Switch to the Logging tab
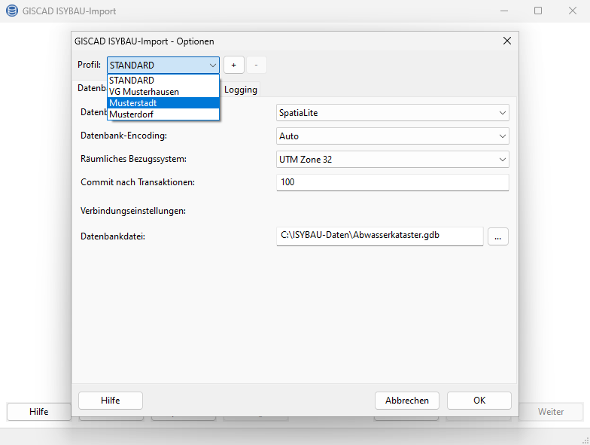Screen dimensions: 590x445 tap(241, 90)
